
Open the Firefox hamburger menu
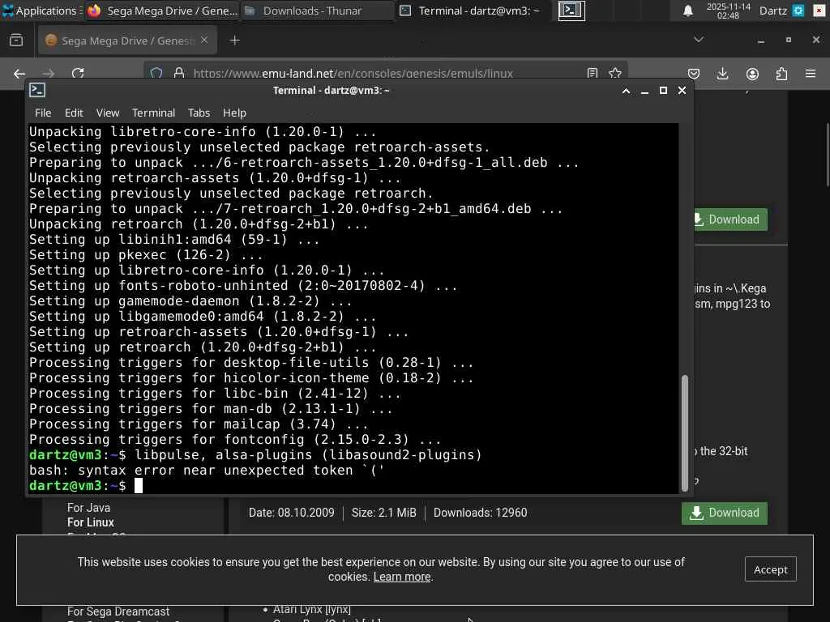(811, 74)
